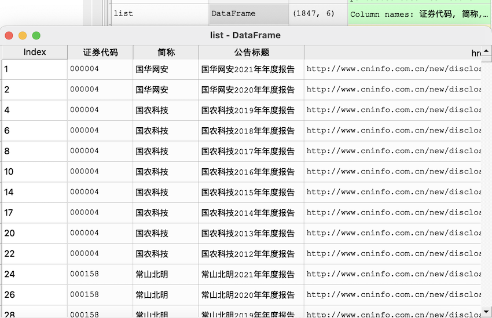The height and width of the screenshot is (318, 492).
Task: Select 000004 code in row index 1
Action: tap(100, 69)
